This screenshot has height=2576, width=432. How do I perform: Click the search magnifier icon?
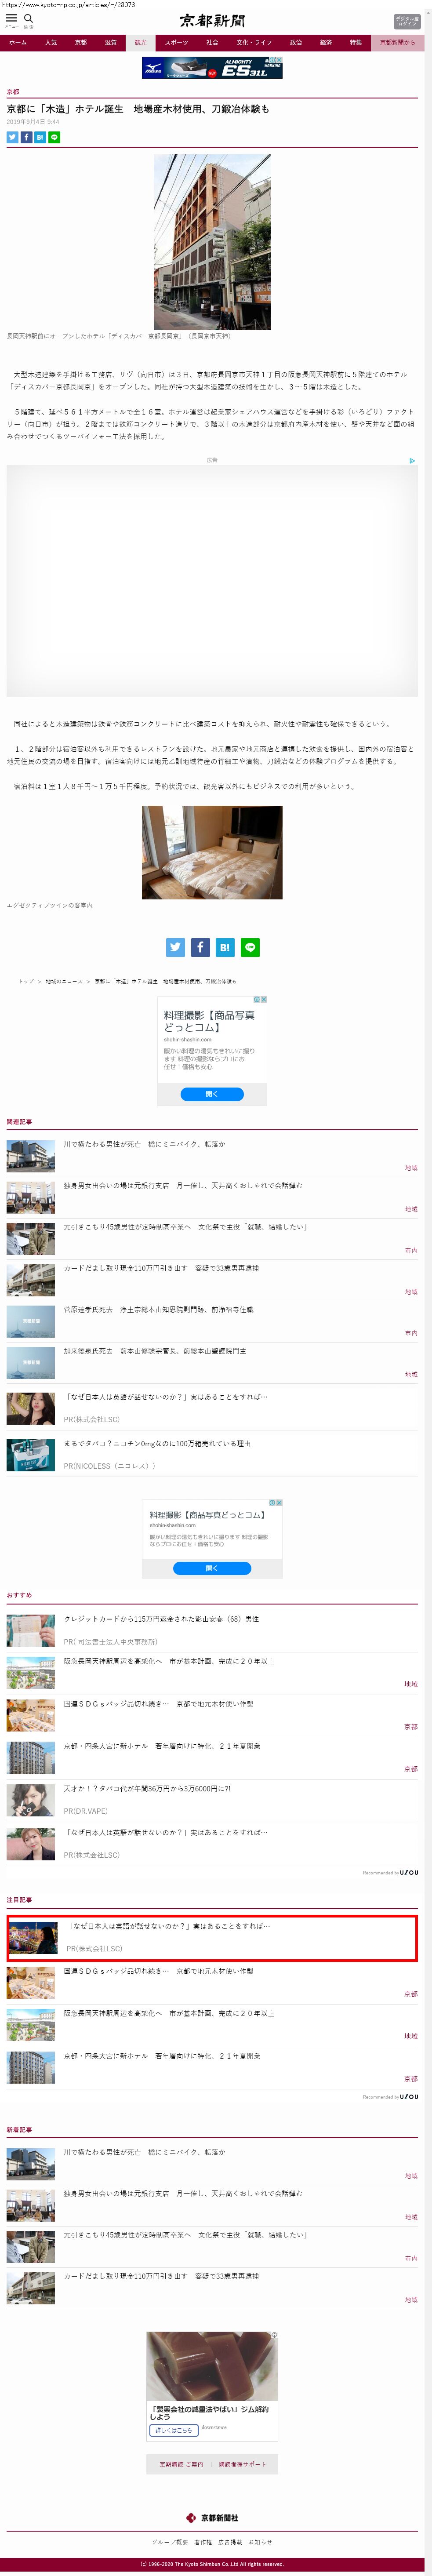coord(29,18)
